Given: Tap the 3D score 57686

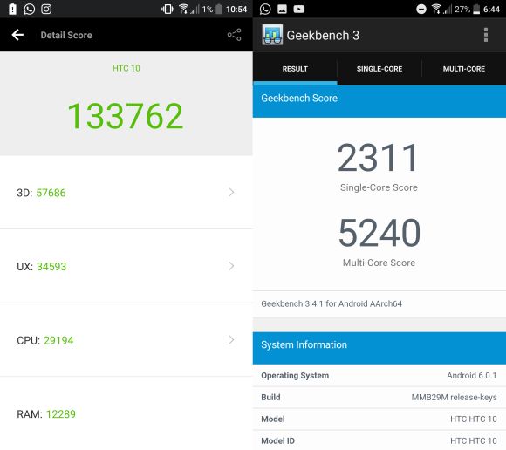Looking at the screenshot, I should (x=51, y=193).
